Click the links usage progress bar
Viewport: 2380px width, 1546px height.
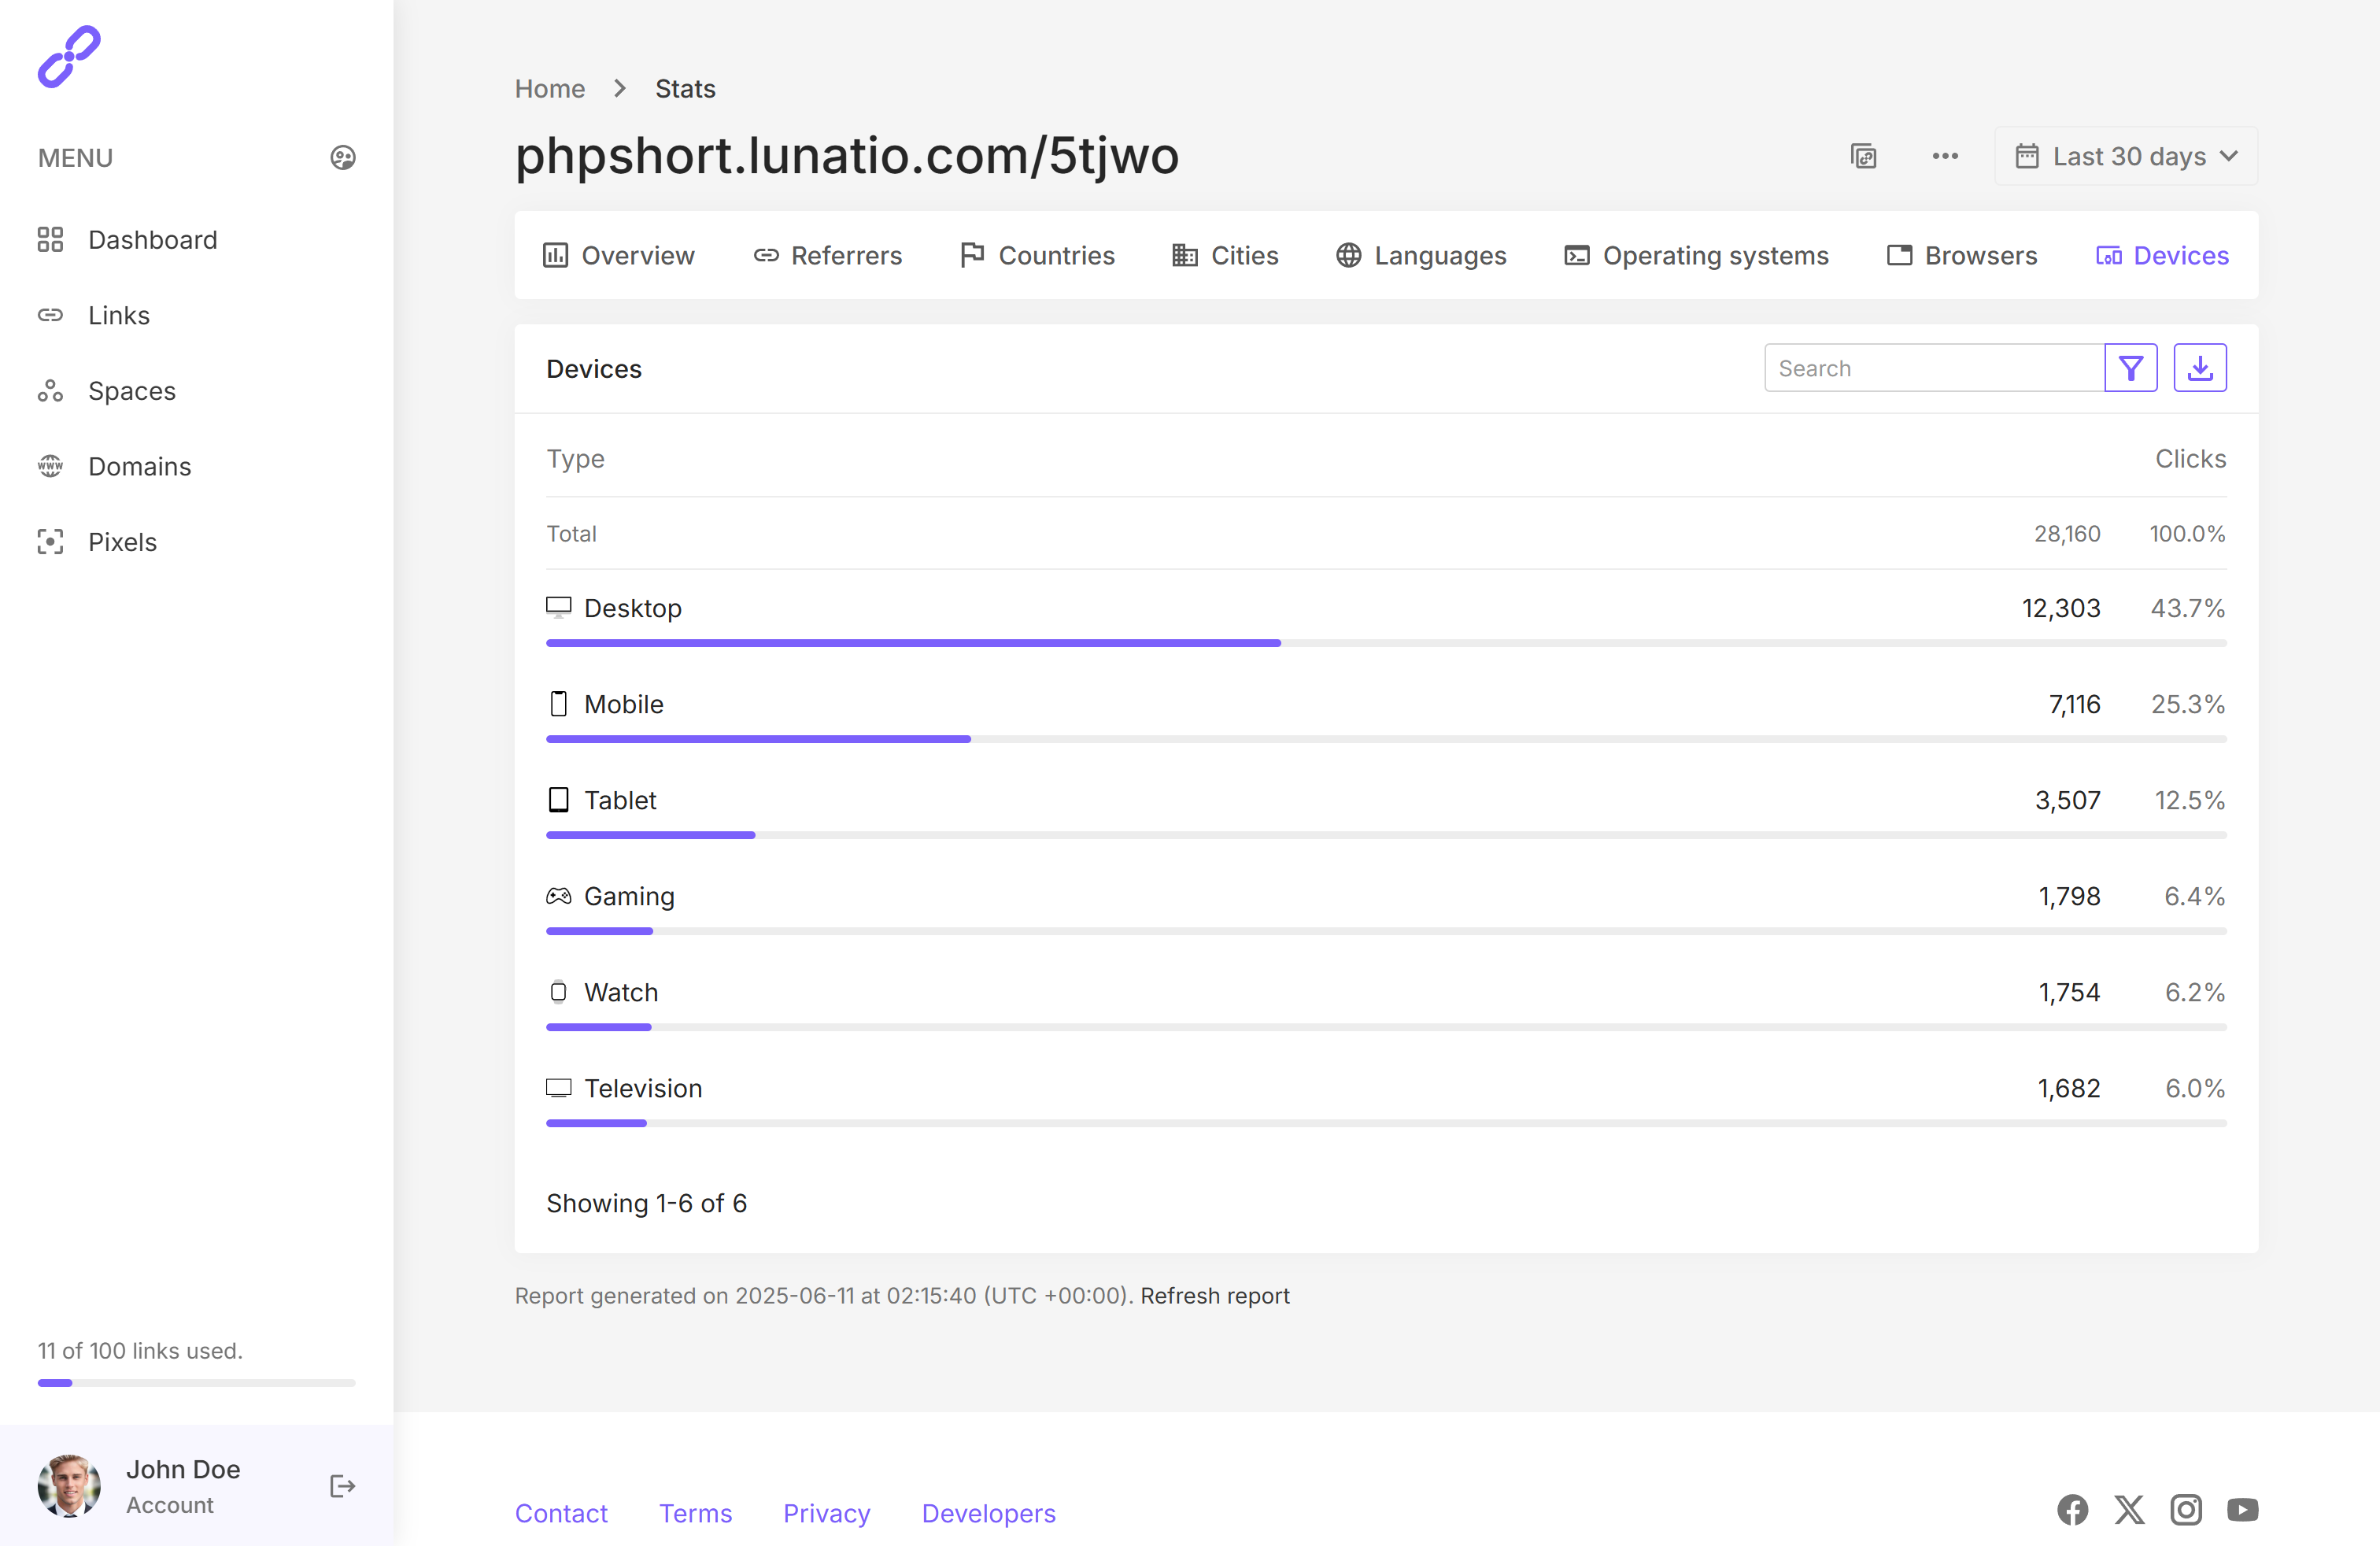tap(195, 1383)
